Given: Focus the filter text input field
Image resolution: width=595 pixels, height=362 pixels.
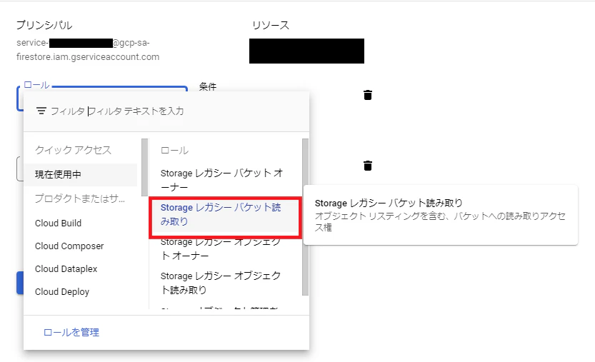Looking at the screenshot, I should pyautogui.click(x=136, y=111).
